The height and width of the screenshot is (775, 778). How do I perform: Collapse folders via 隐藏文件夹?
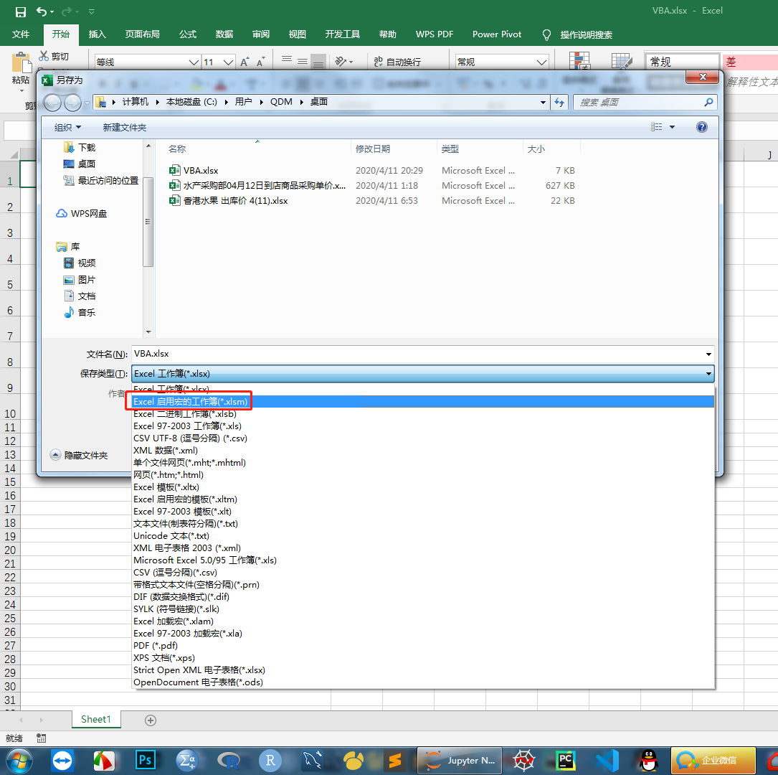80,455
